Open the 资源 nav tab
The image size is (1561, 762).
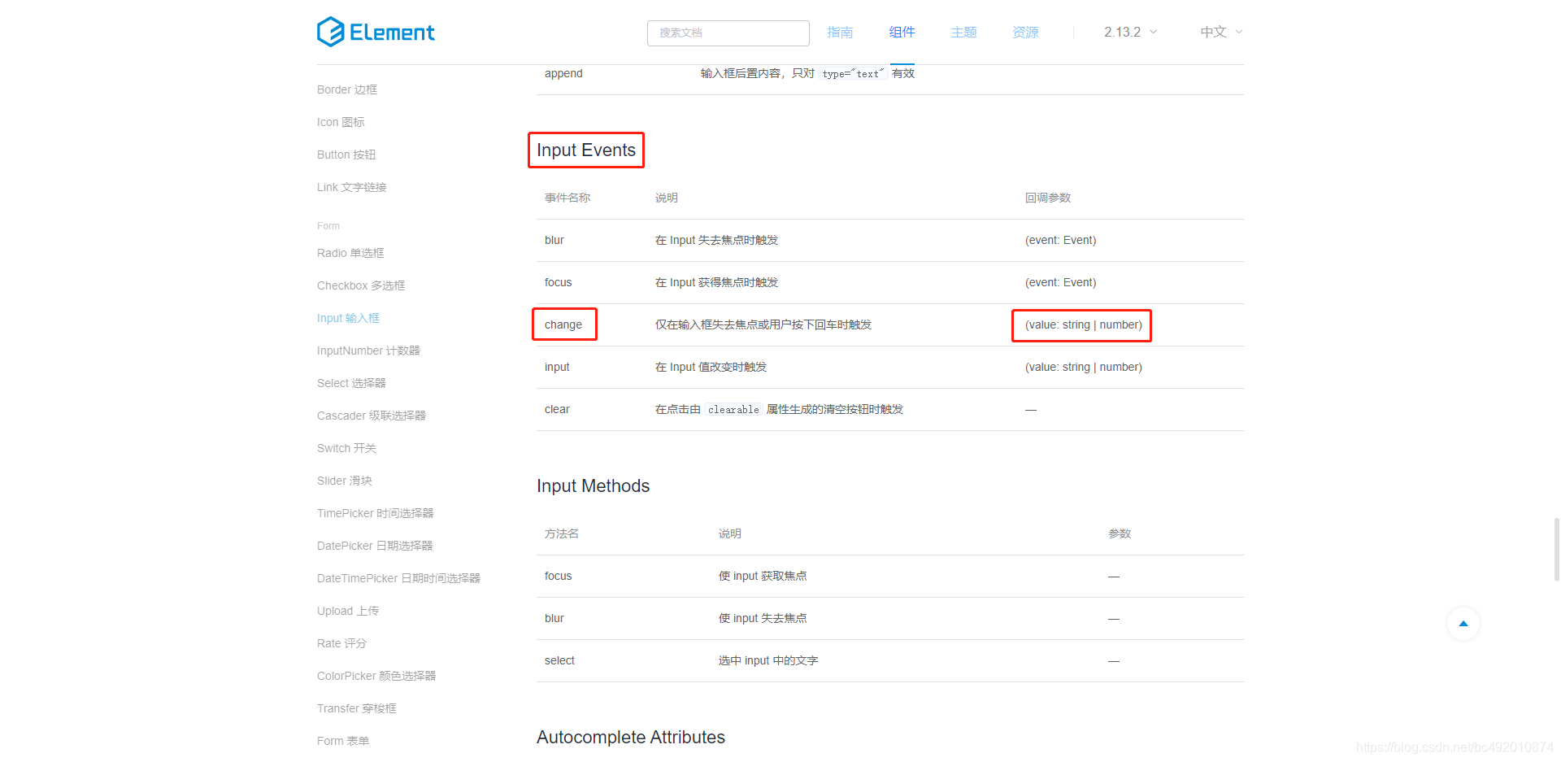(x=1025, y=32)
